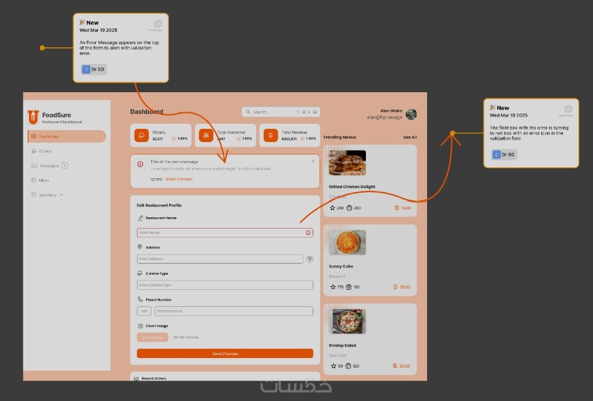Click the alert error info icon
The image size is (593, 401).
click(140, 164)
